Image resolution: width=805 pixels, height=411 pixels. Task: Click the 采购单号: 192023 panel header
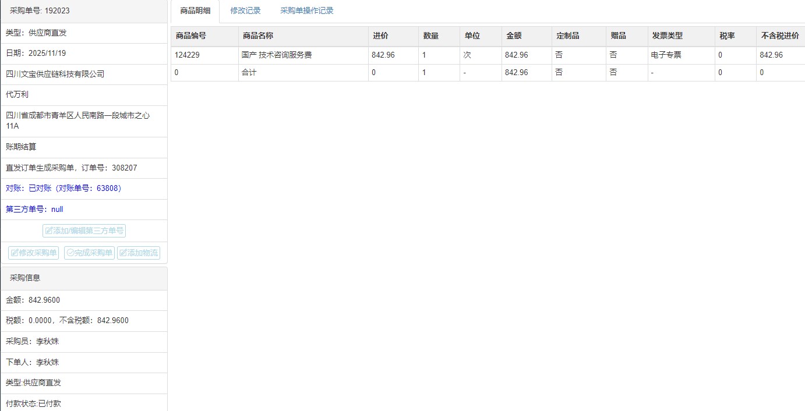[x=40, y=11]
